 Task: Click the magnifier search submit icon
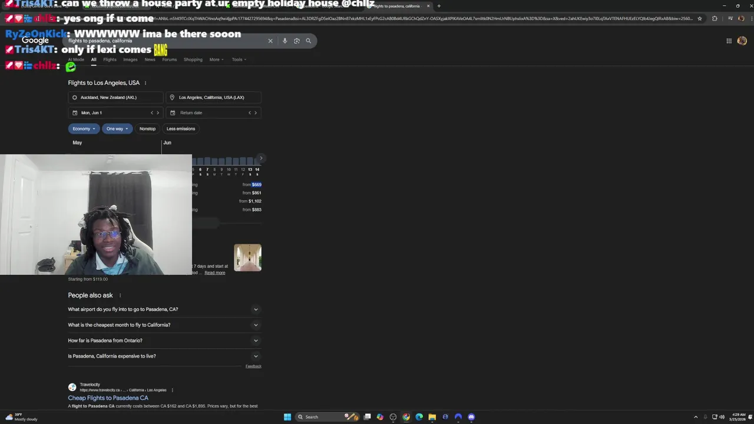(308, 41)
